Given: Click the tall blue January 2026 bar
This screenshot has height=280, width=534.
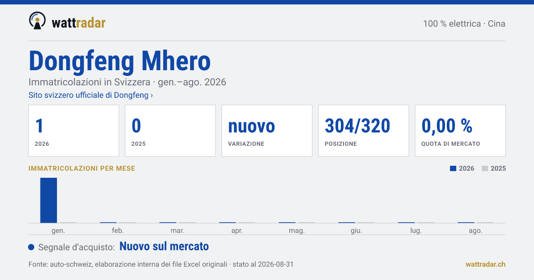Looking at the screenshot, I should pos(49,200).
